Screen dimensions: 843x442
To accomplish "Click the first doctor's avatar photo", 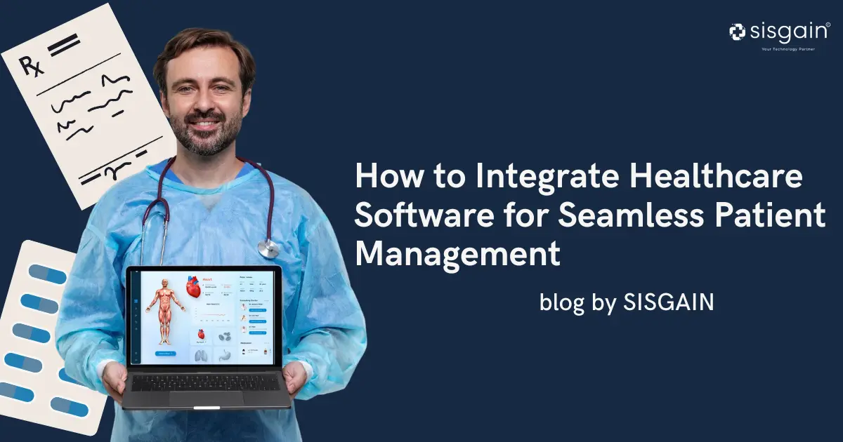I will click(243, 304).
